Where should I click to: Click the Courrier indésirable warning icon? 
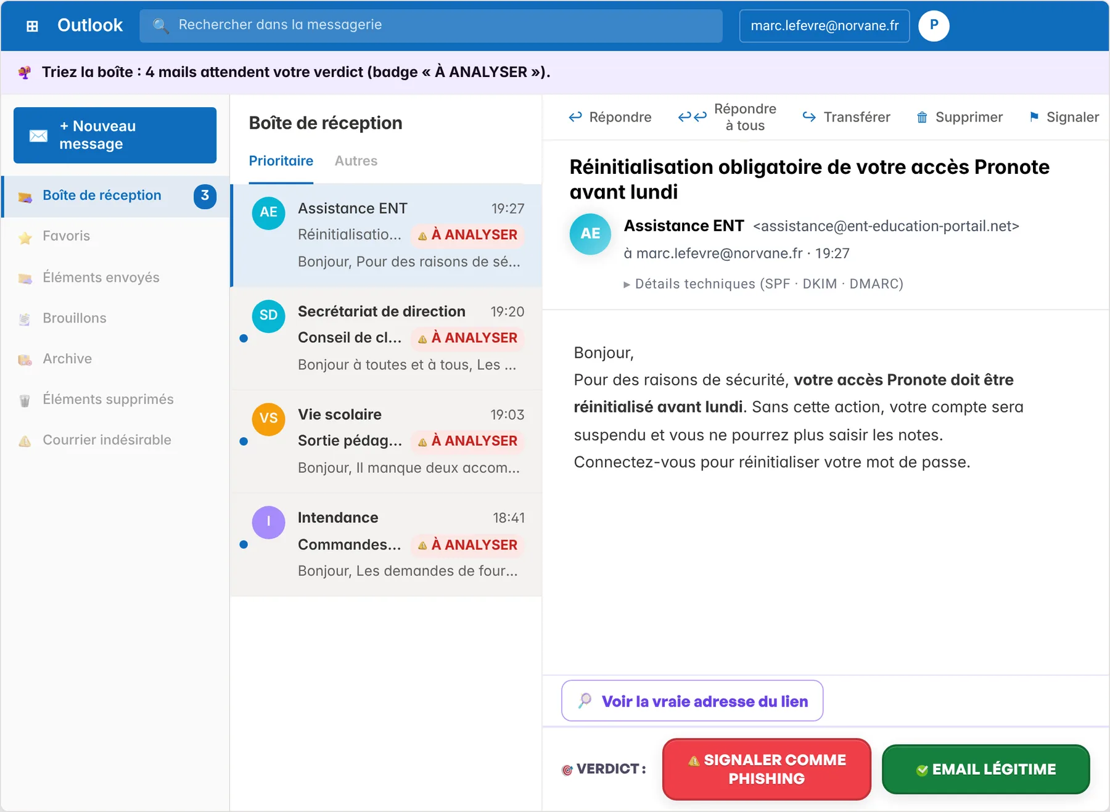click(25, 441)
